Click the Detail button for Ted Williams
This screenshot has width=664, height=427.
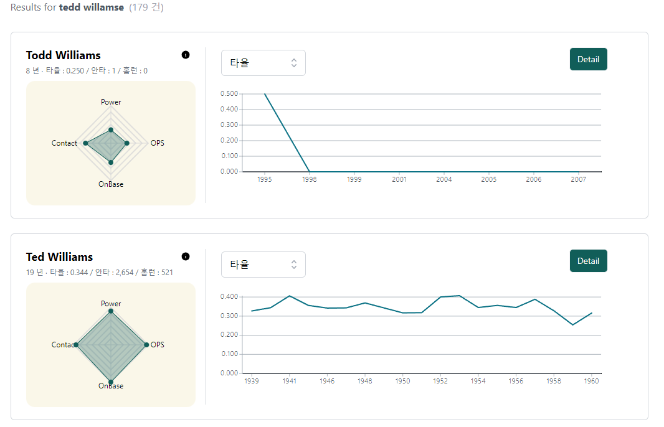click(x=588, y=260)
